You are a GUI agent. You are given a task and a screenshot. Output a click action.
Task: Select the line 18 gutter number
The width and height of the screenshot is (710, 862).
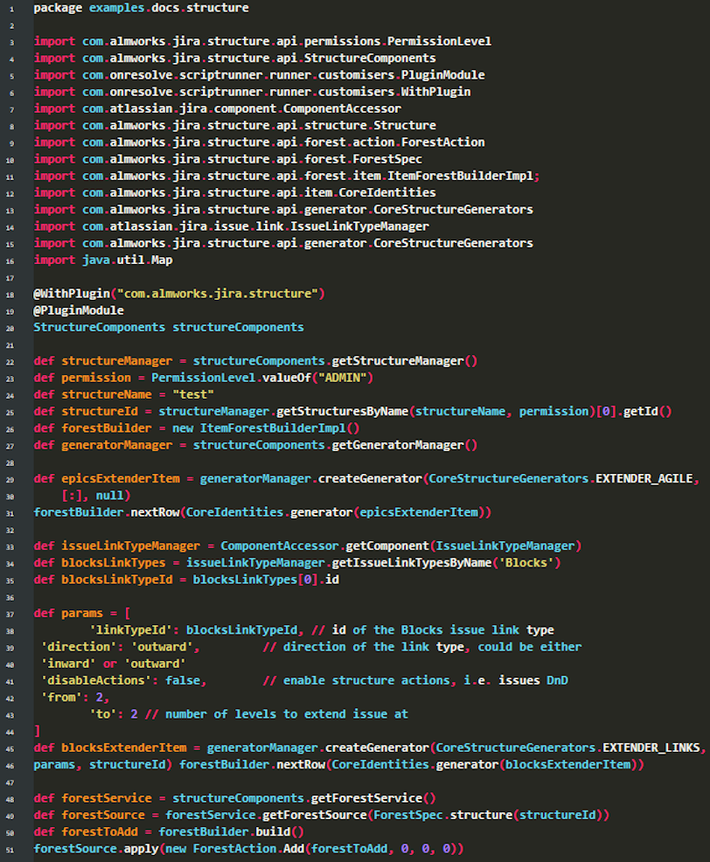pyautogui.click(x=10, y=295)
